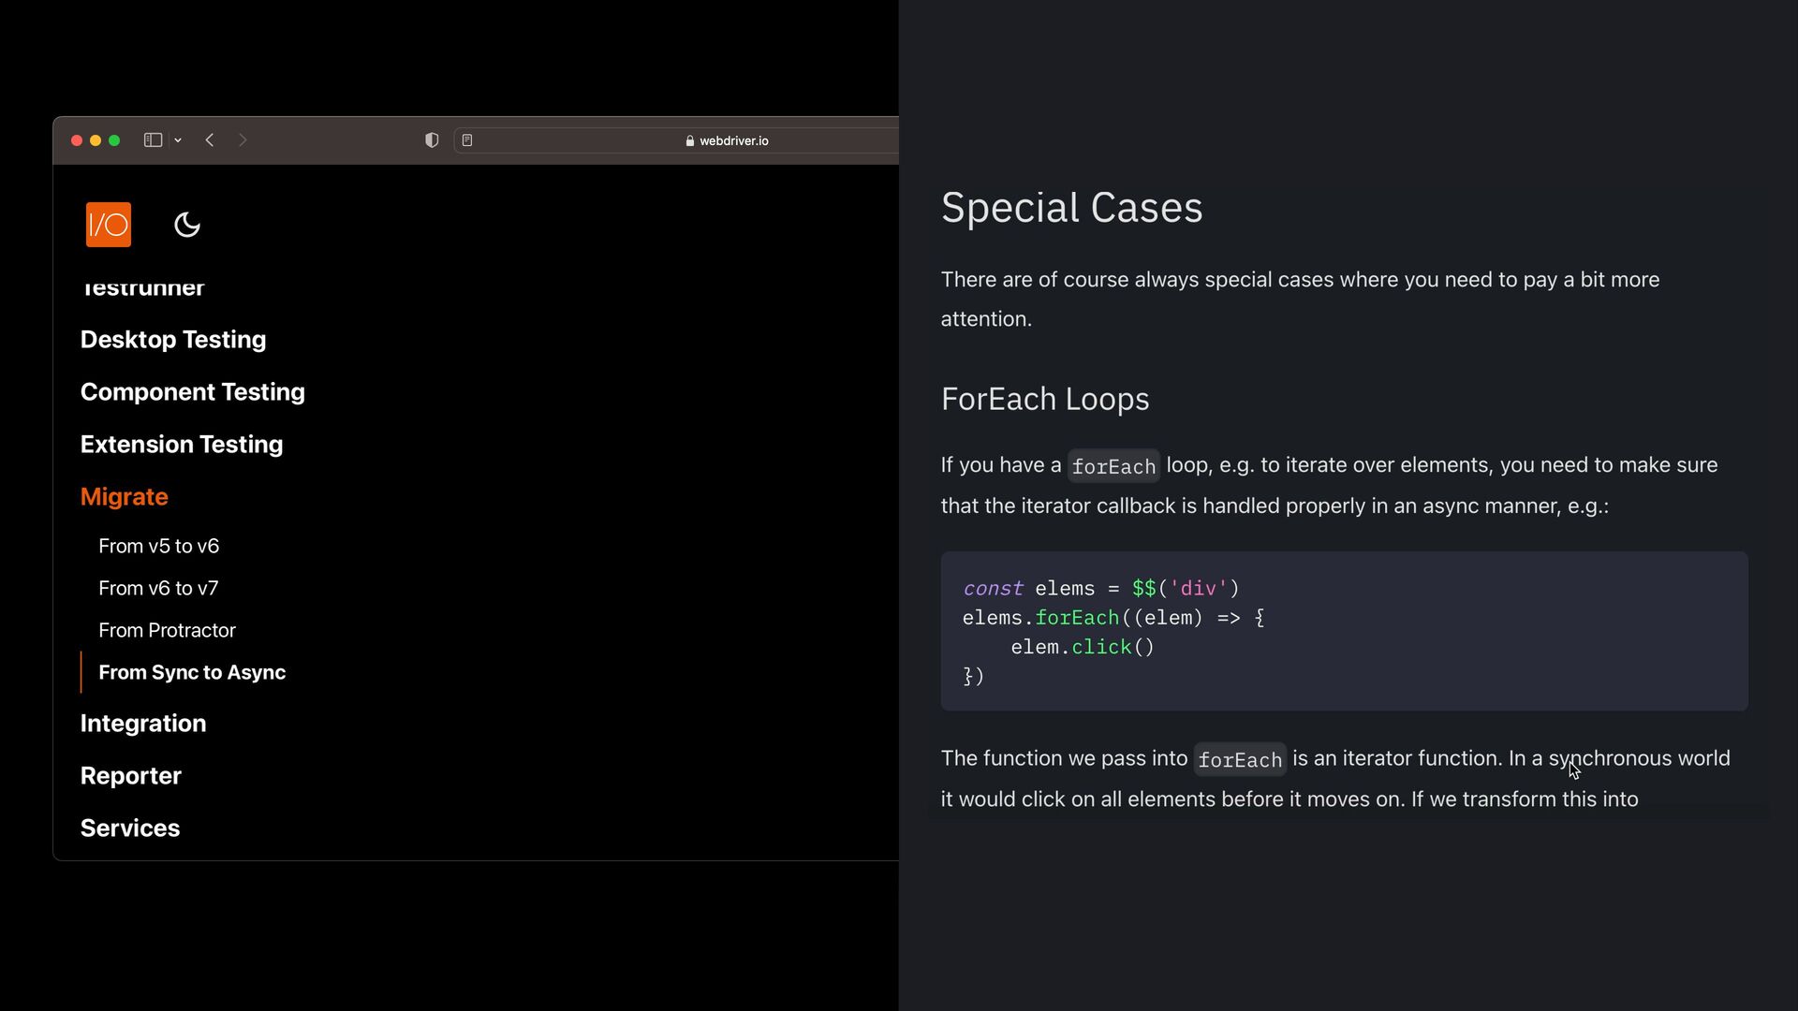
Task: Go back using the browser back arrow
Action: pyautogui.click(x=210, y=140)
